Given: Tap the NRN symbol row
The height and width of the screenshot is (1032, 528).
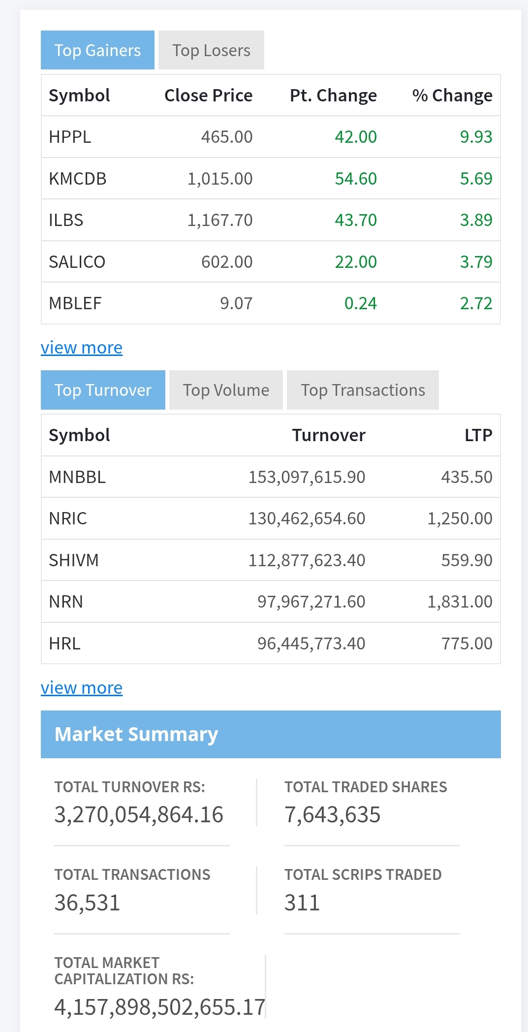Looking at the screenshot, I should pos(66,602).
